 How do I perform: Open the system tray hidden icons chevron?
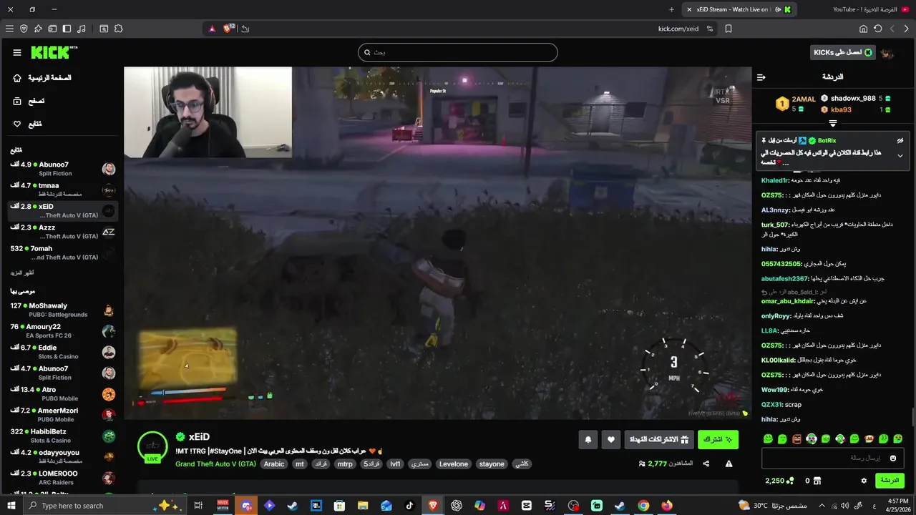click(x=822, y=506)
